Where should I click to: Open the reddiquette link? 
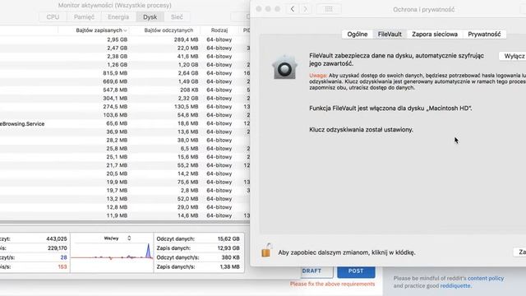455,286
